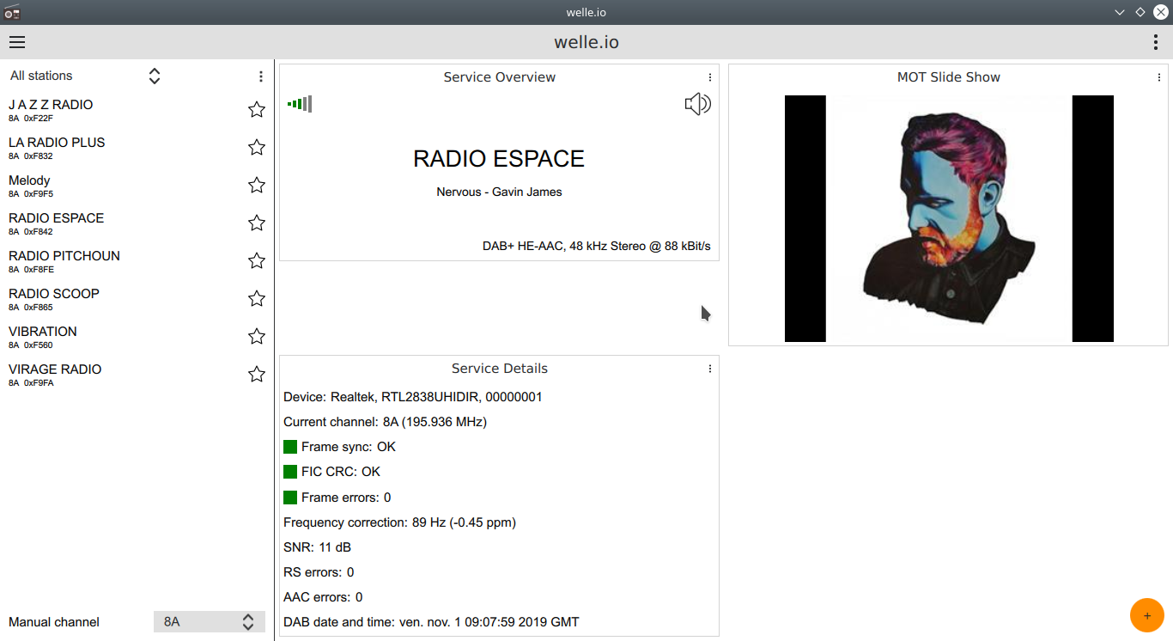Click the welle.io app icon in titlebar

[x=11, y=12]
